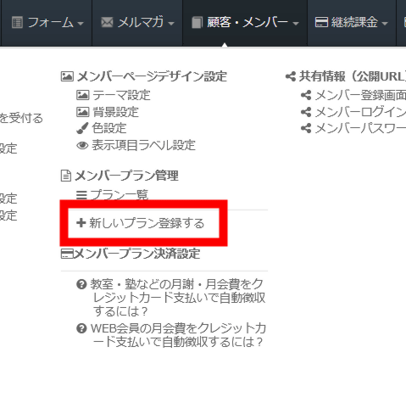The width and height of the screenshot is (406, 397).
Task: Expand the フォーム dropdown arrow
Action: point(81,24)
